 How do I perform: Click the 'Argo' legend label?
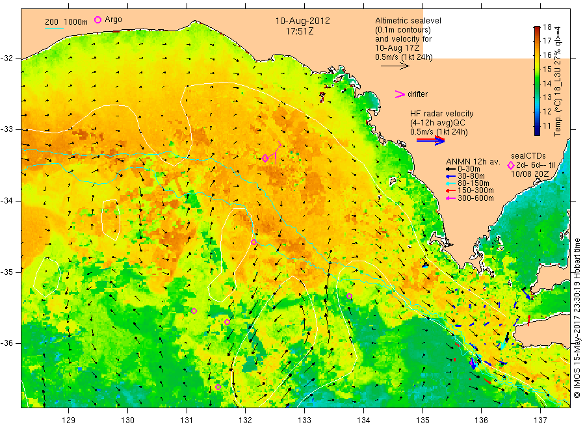(113, 19)
